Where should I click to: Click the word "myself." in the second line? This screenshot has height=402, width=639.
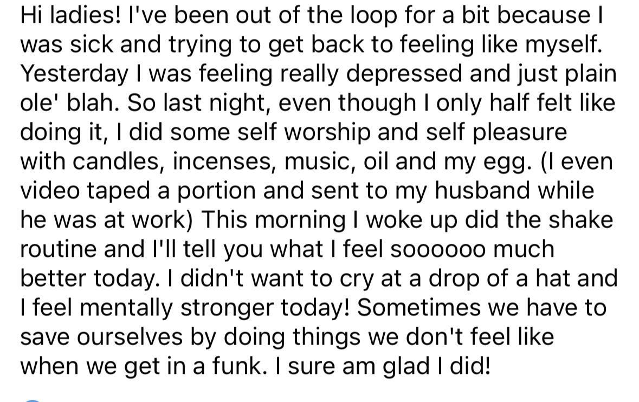[x=563, y=46]
